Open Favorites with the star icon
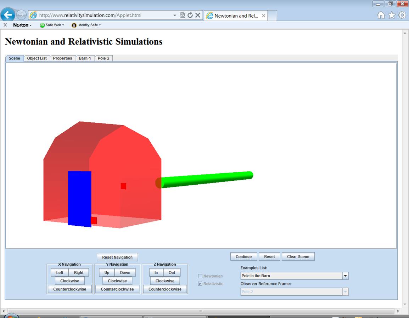Screen dimensions: 409x318 [x=392, y=15]
